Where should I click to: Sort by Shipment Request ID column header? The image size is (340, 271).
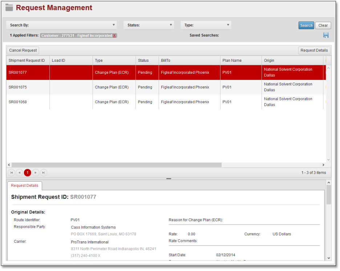pyautogui.click(x=28, y=60)
